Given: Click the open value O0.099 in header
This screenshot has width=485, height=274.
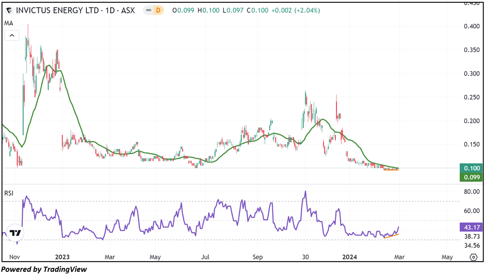Looking at the screenshot, I should [183, 11].
